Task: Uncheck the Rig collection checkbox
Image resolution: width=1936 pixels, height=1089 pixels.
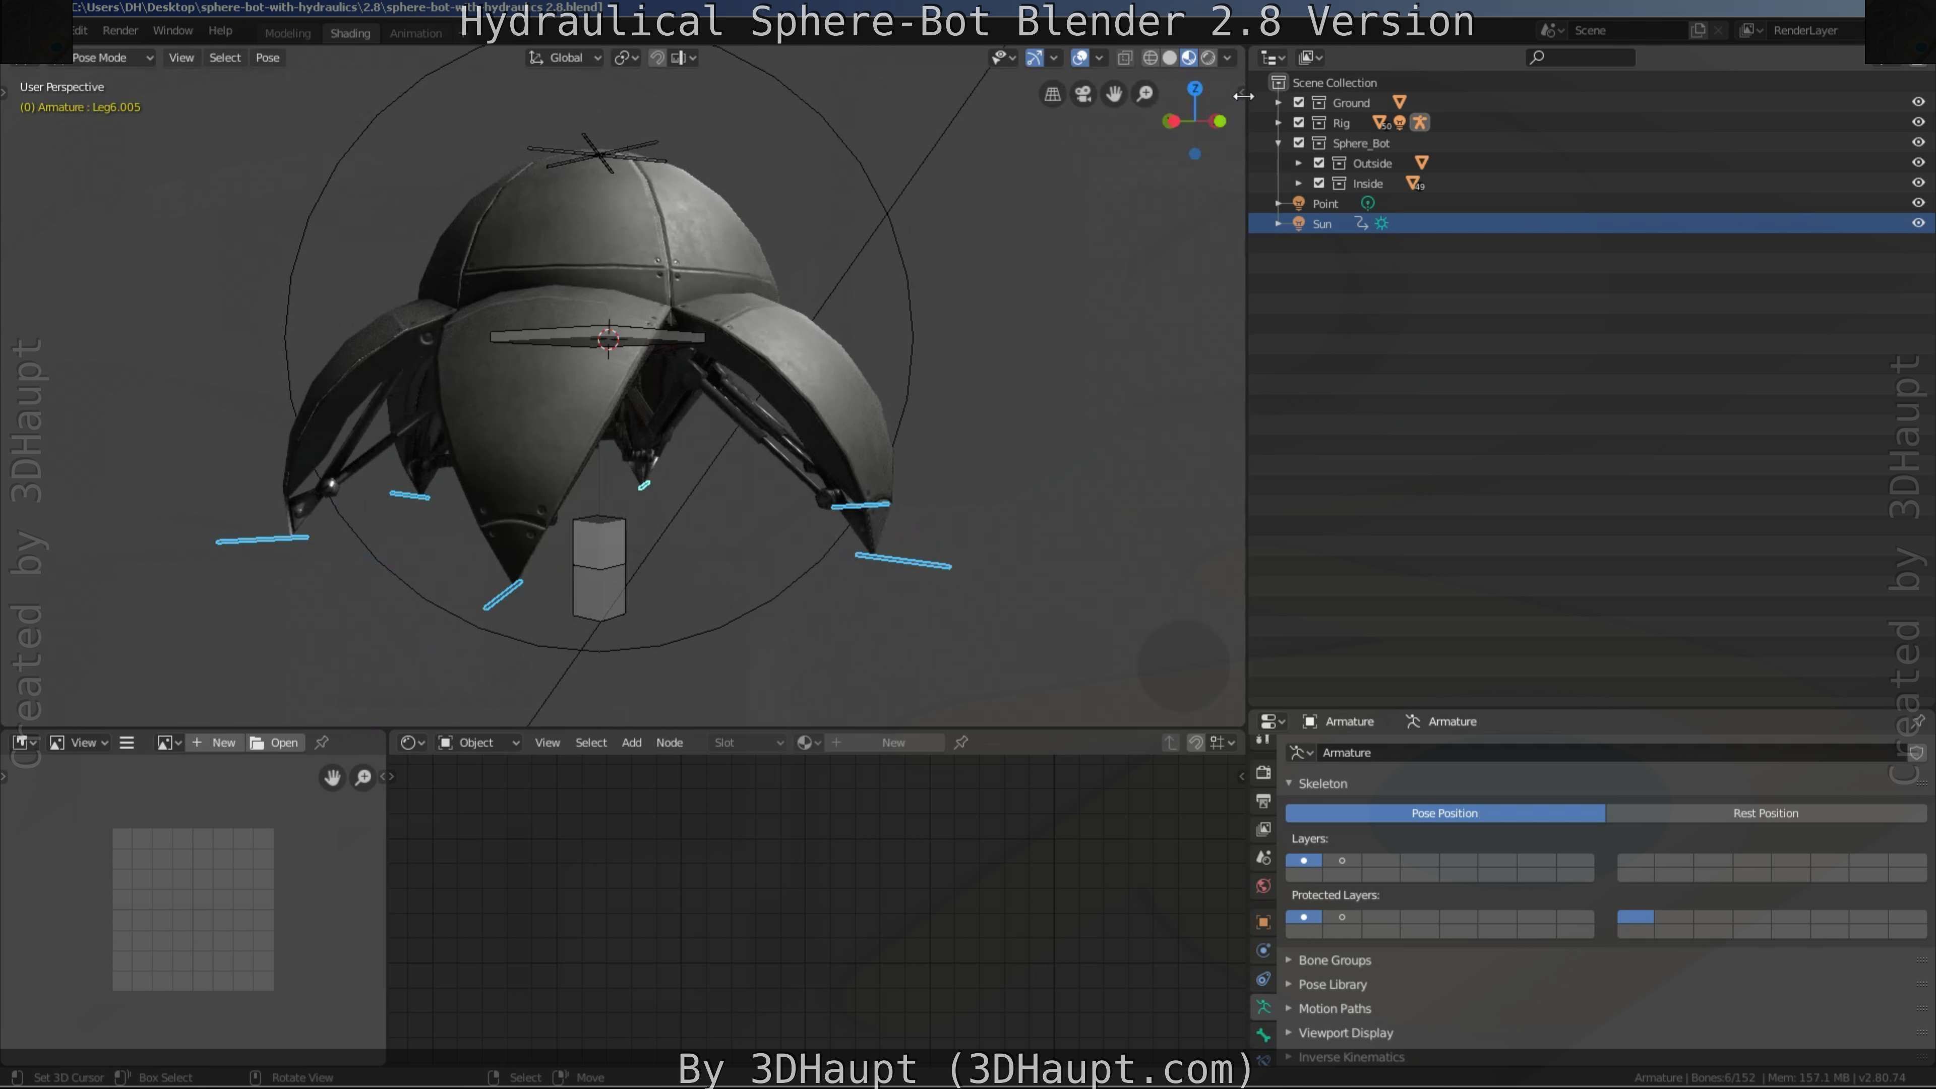Action: pos(1299,123)
